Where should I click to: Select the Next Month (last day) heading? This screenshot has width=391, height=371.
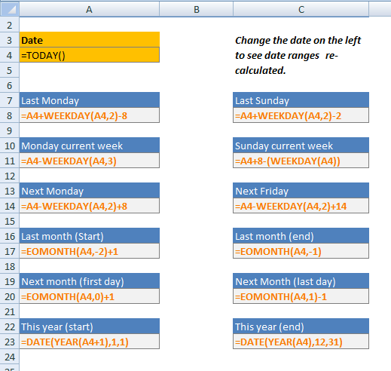pyautogui.click(x=301, y=281)
